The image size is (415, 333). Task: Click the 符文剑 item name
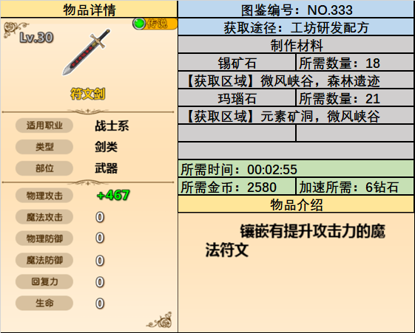point(87,94)
